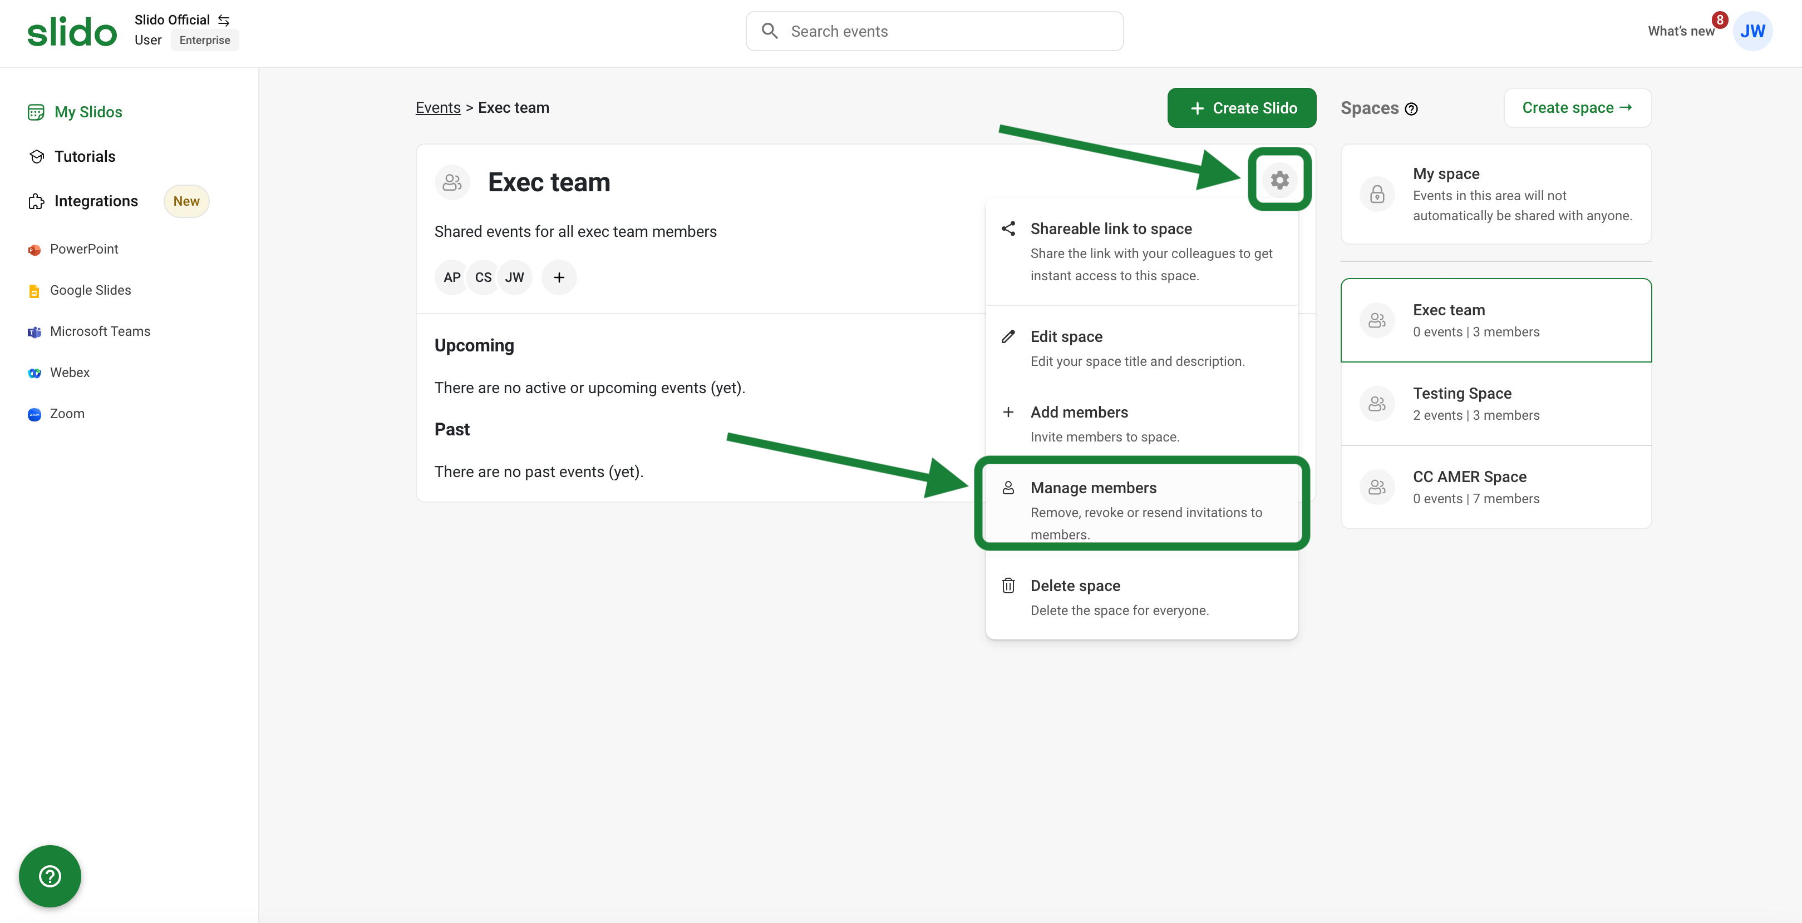This screenshot has width=1802, height=923.
Task: Select Shareable link to space menu item
Action: click(x=1141, y=251)
